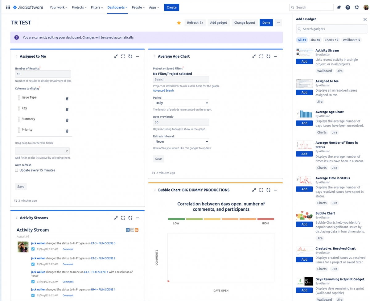Refresh the Activity Streams gadget
370x301 pixels.
tap(130, 218)
